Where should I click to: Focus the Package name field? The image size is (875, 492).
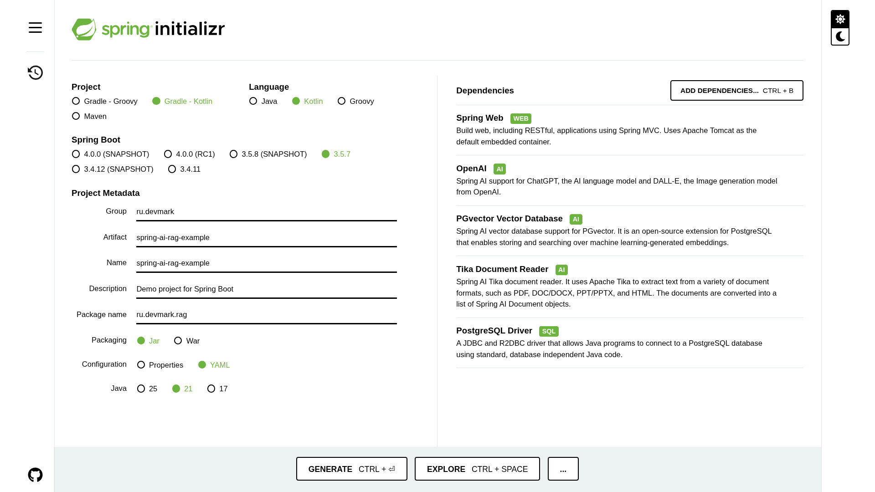coord(266,315)
